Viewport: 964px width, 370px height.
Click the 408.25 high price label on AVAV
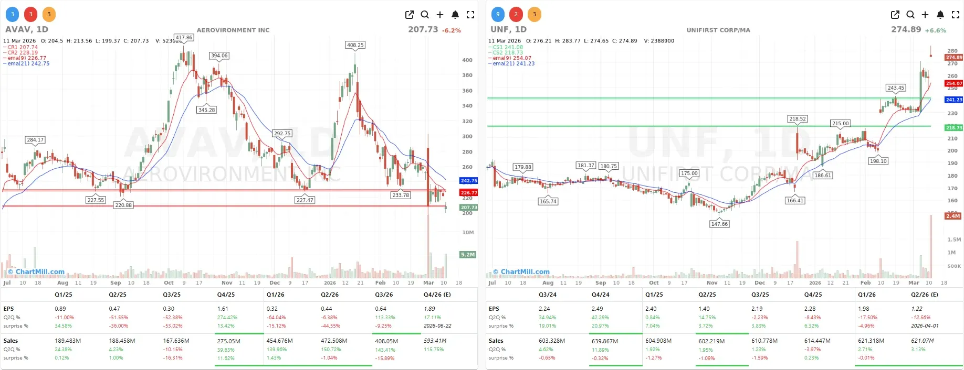355,45
